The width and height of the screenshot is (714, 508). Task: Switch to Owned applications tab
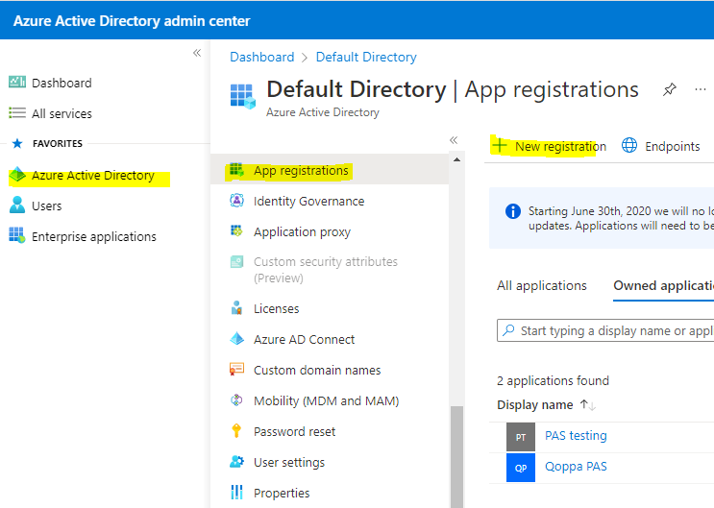coord(663,285)
